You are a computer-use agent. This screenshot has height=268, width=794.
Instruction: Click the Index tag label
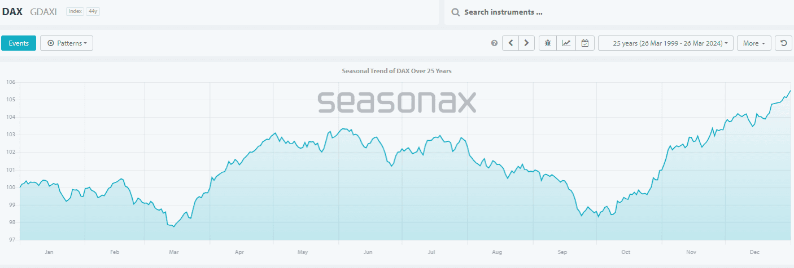(x=75, y=11)
